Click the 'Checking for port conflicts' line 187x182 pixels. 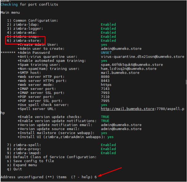point(29,5)
